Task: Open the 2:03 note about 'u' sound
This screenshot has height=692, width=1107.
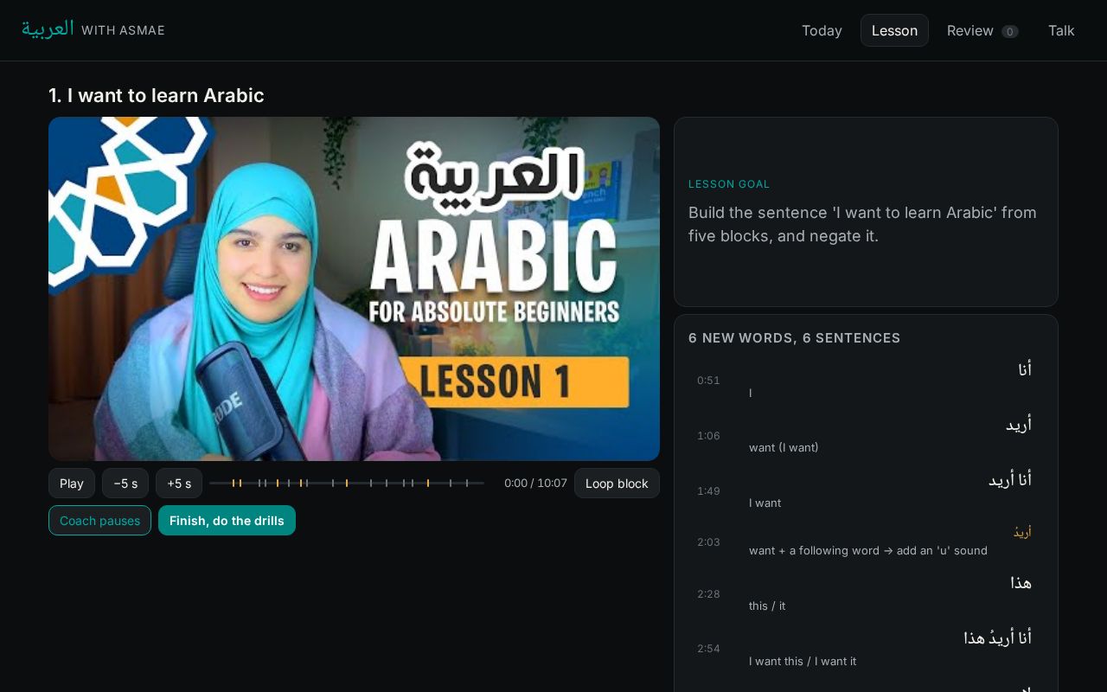Action: (866, 542)
